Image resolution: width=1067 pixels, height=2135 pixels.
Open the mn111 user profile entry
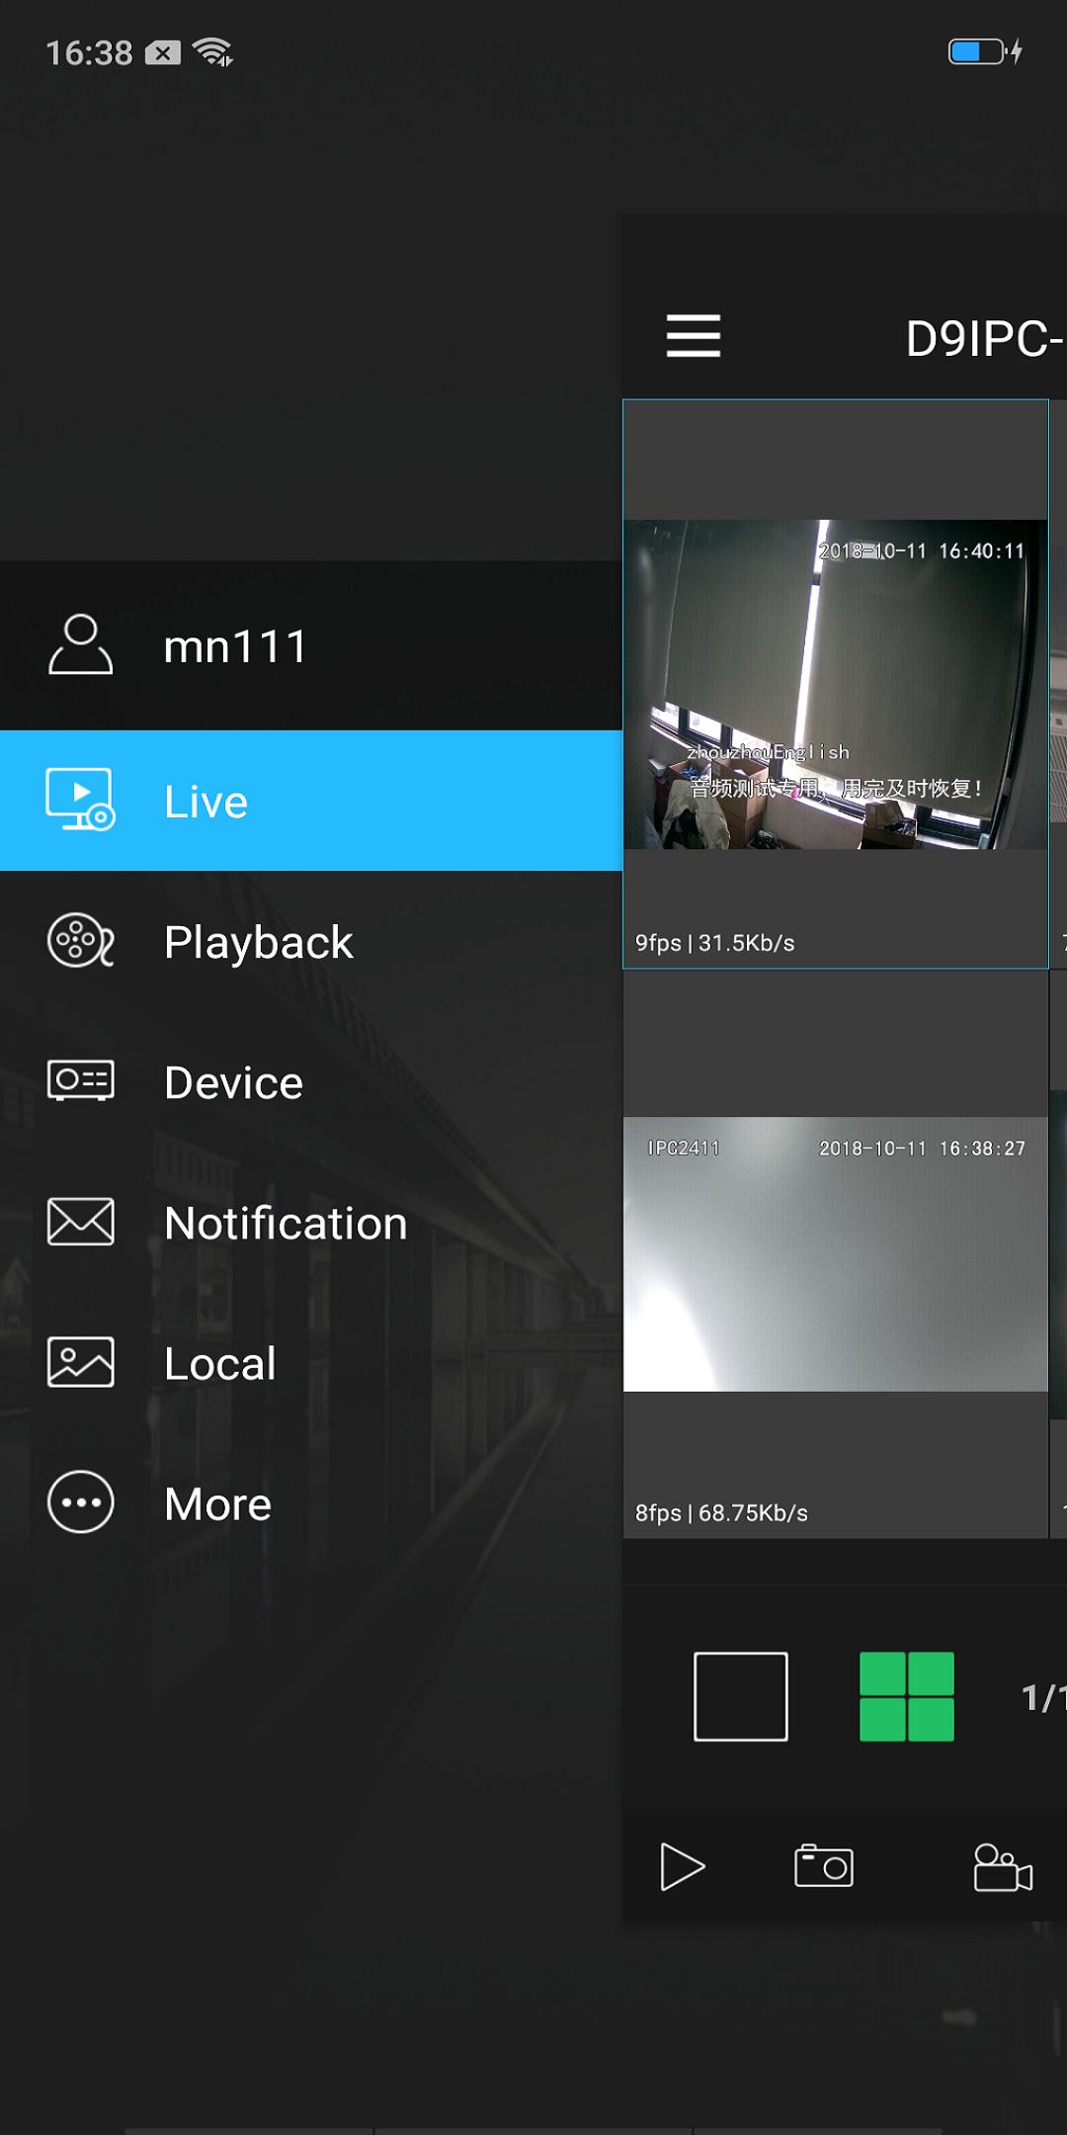pos(311,645)
